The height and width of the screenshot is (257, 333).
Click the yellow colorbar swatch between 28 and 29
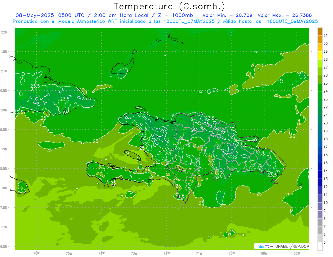(x=320, y=56)
